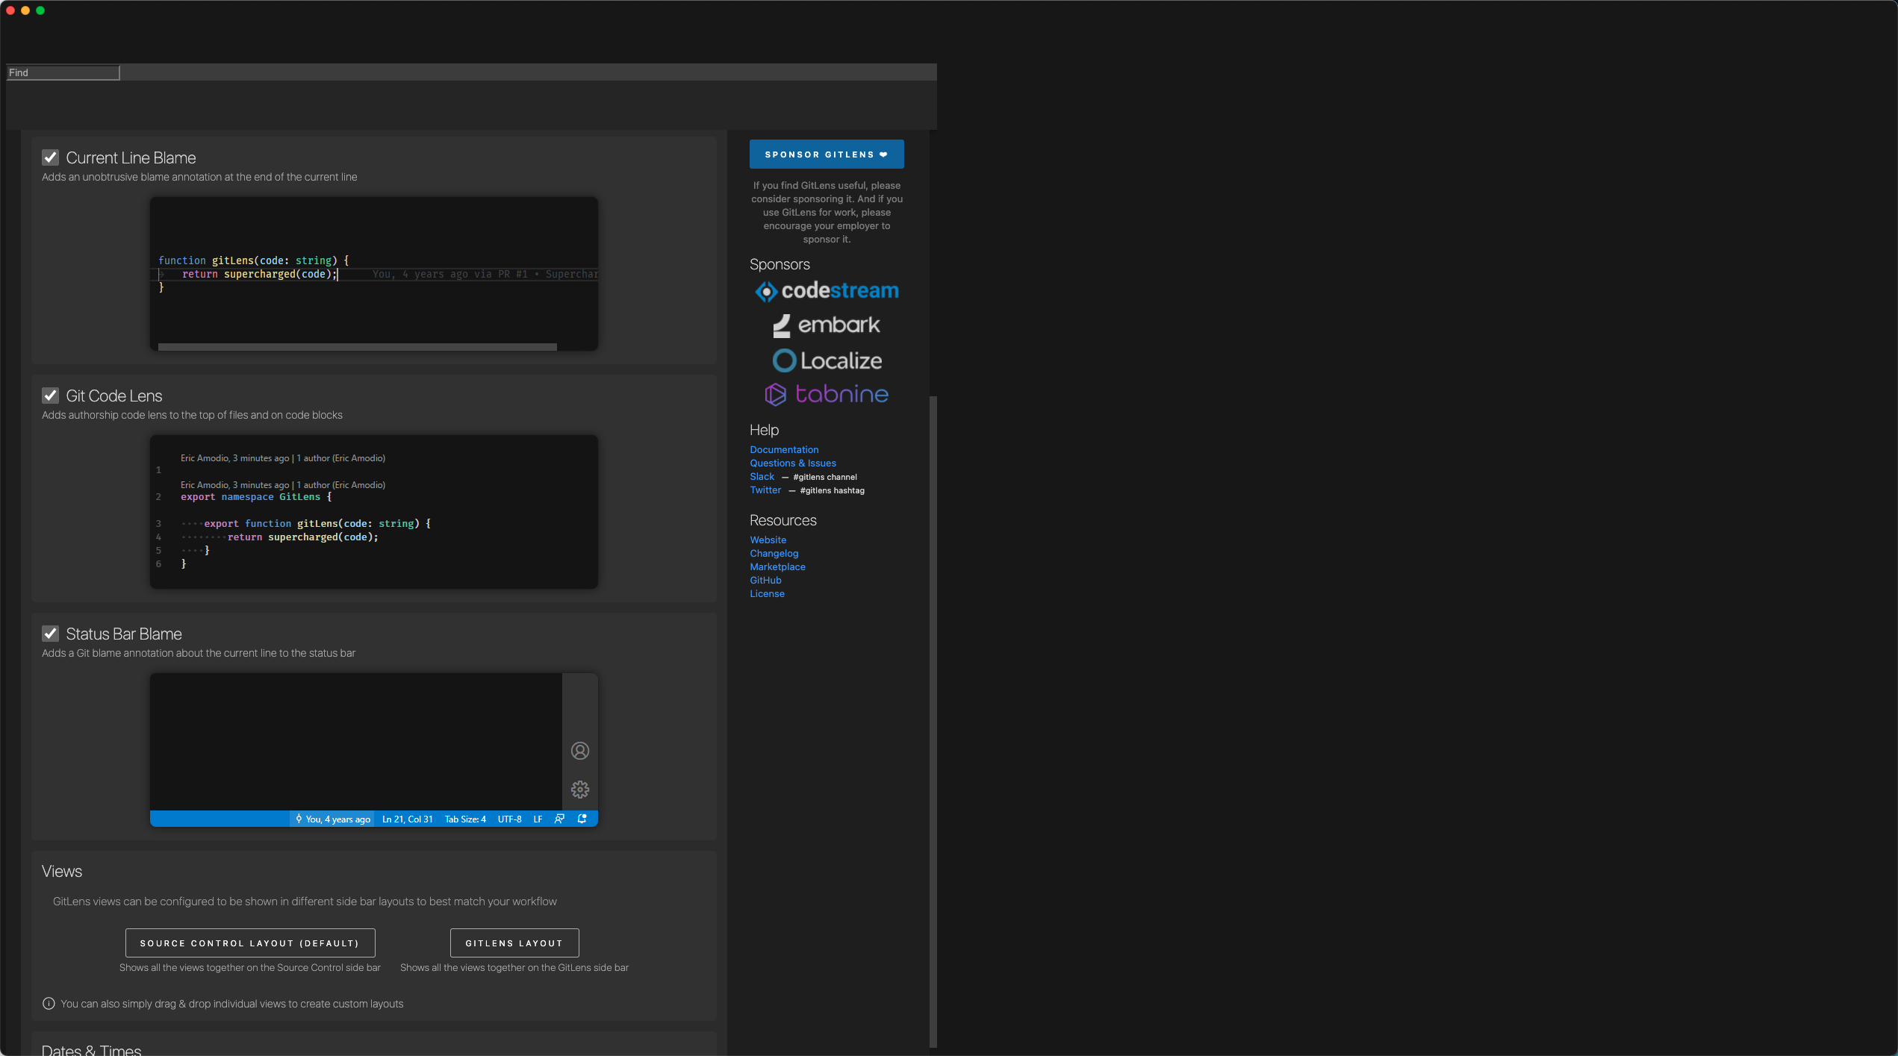Disable the Current Line Blame checkbox
1898x1056 pixels.
51,157
